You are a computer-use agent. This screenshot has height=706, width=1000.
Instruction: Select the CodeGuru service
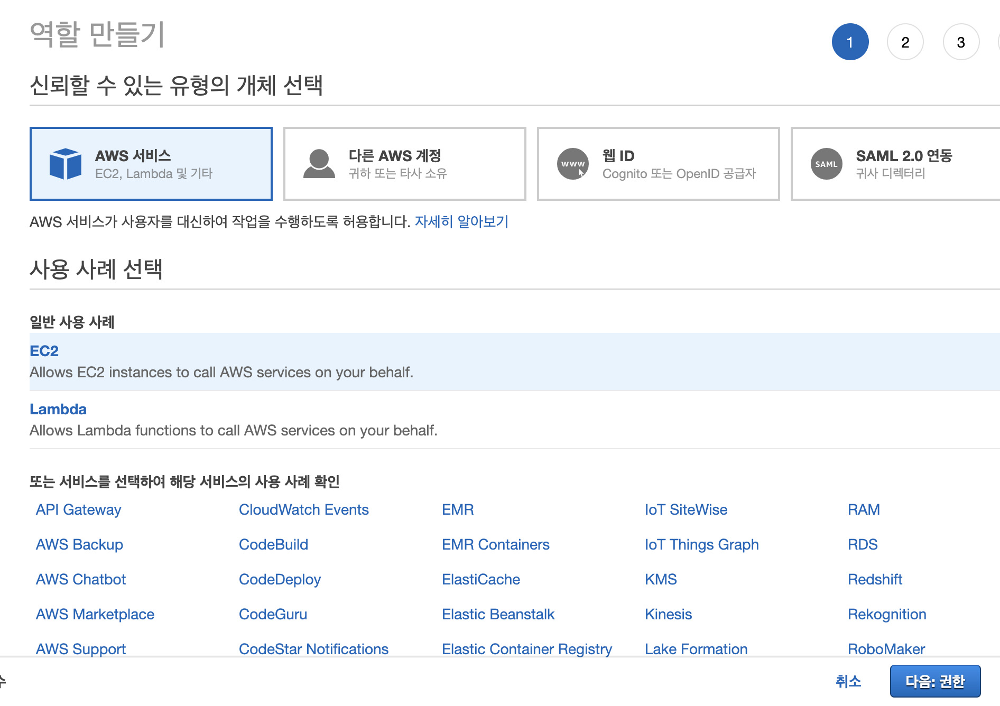coord(273,614)
